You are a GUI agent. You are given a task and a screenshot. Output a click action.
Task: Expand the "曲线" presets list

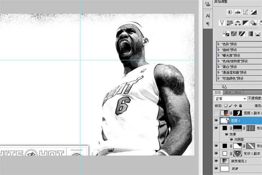[218, 50]
